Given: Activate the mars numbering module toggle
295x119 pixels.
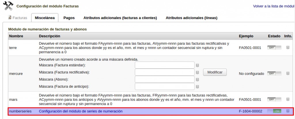Looking at the screenshot, I should coord(274,99).
